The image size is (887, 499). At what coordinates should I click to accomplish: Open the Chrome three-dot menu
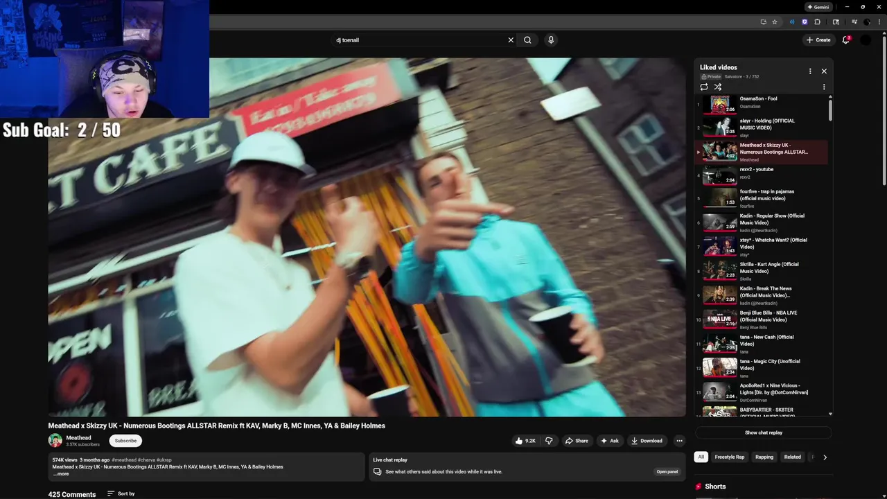point(879,21)
